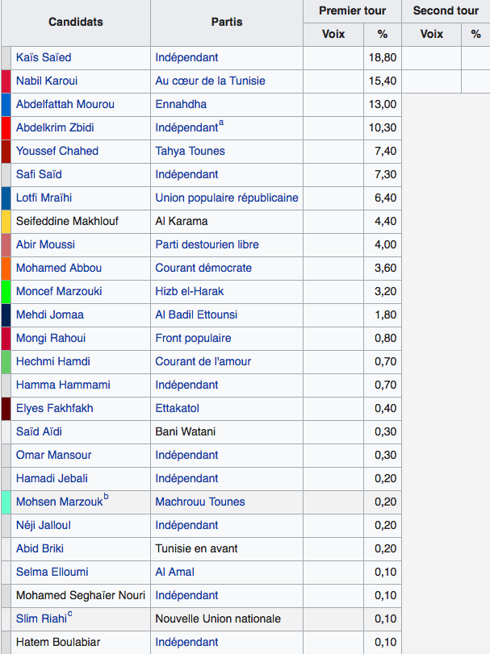Open the Lotfi Mraïhi link

pos(44,198)
